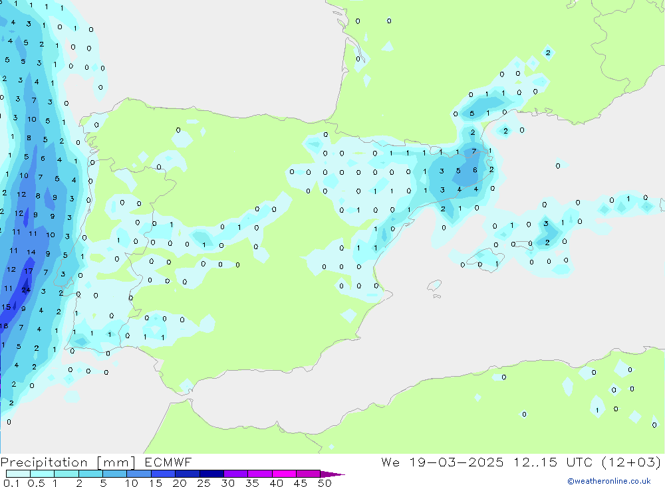Click the 20–25 mm dark blue swatch

click(x=188, y=474)
